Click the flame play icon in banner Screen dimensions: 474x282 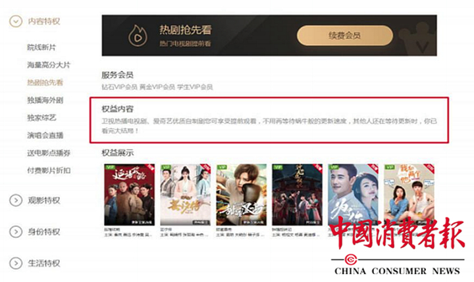point(138,35)
